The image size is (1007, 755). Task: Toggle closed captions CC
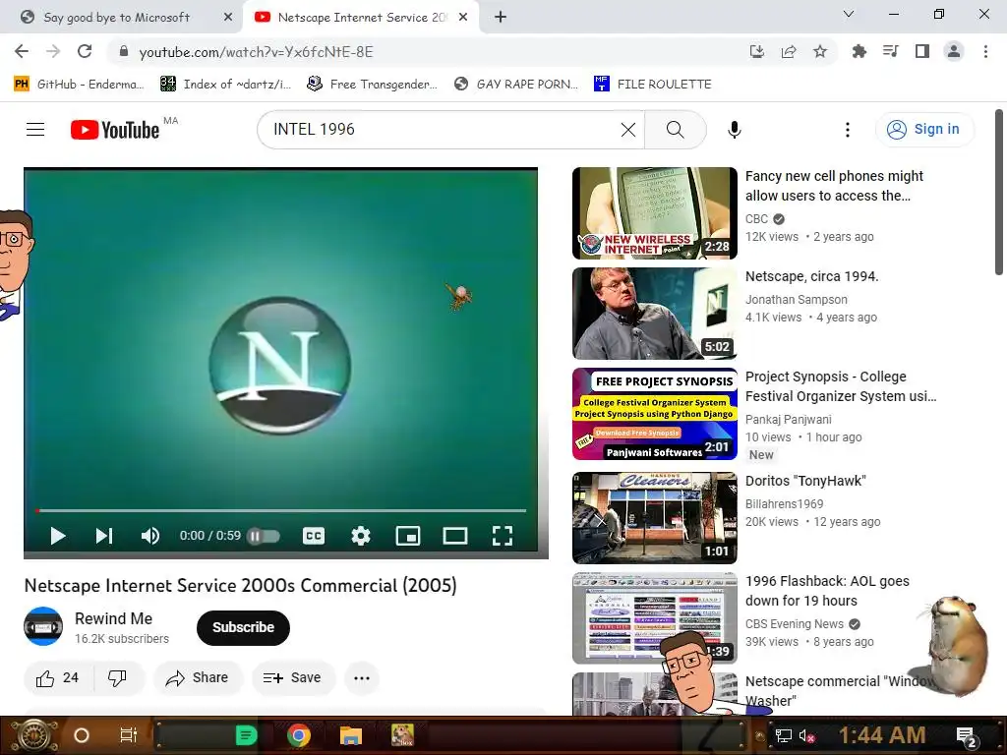314,536
